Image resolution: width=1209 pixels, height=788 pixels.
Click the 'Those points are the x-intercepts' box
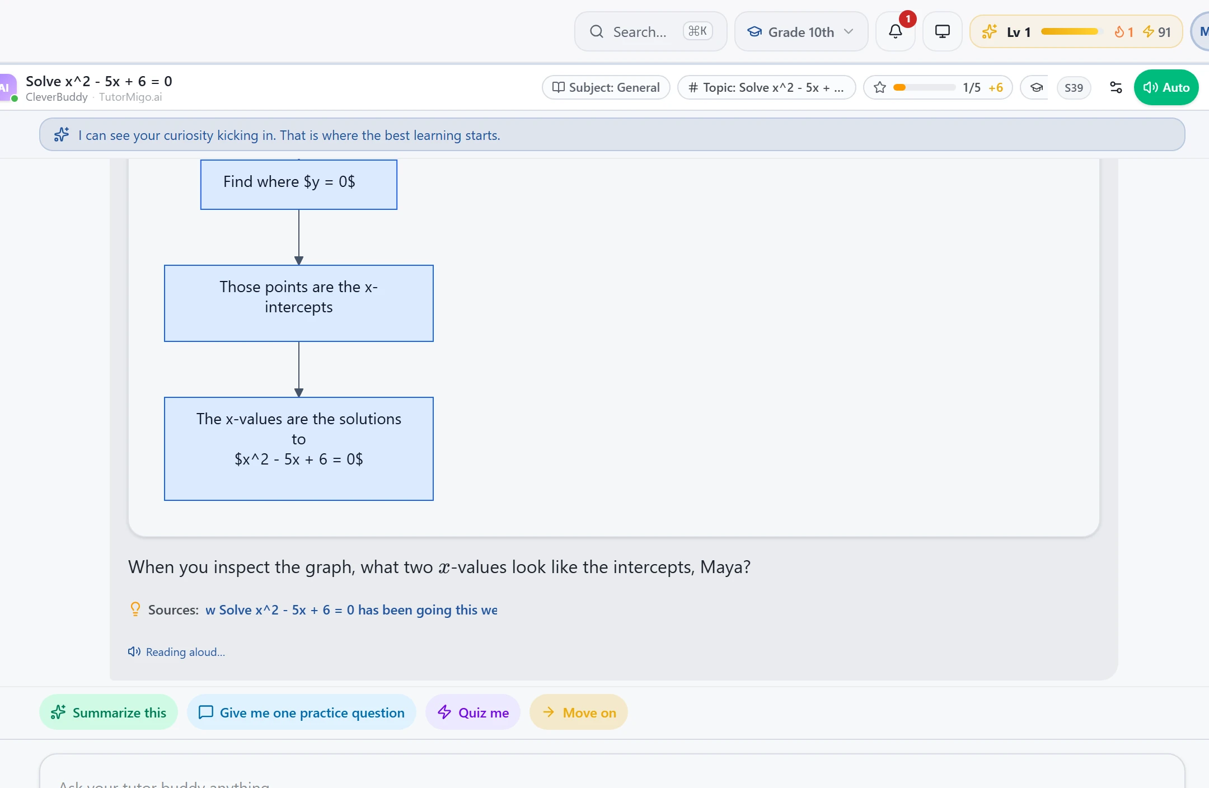tap(299, 303)
